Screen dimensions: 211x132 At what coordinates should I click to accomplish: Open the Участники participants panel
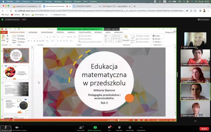tap(81, 128)
